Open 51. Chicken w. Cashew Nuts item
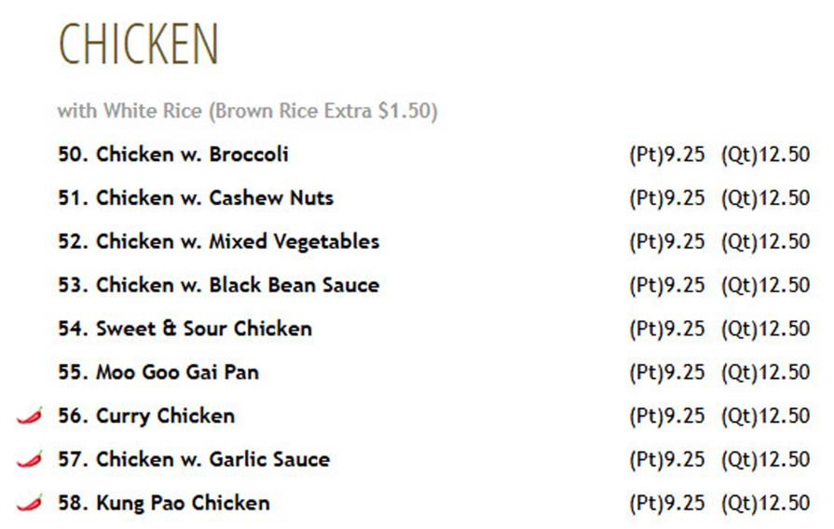Image resolution: width=834 pixels, height=529 pixels. (196, 197)
